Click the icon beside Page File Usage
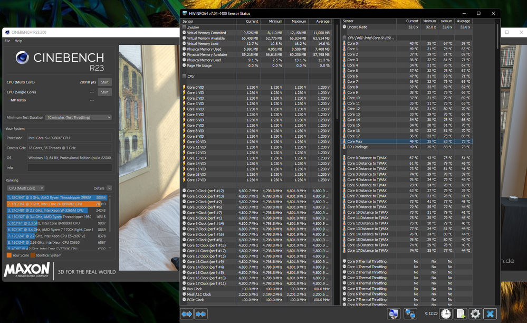The height and width of the screenshot is (323, 527). 184,65
